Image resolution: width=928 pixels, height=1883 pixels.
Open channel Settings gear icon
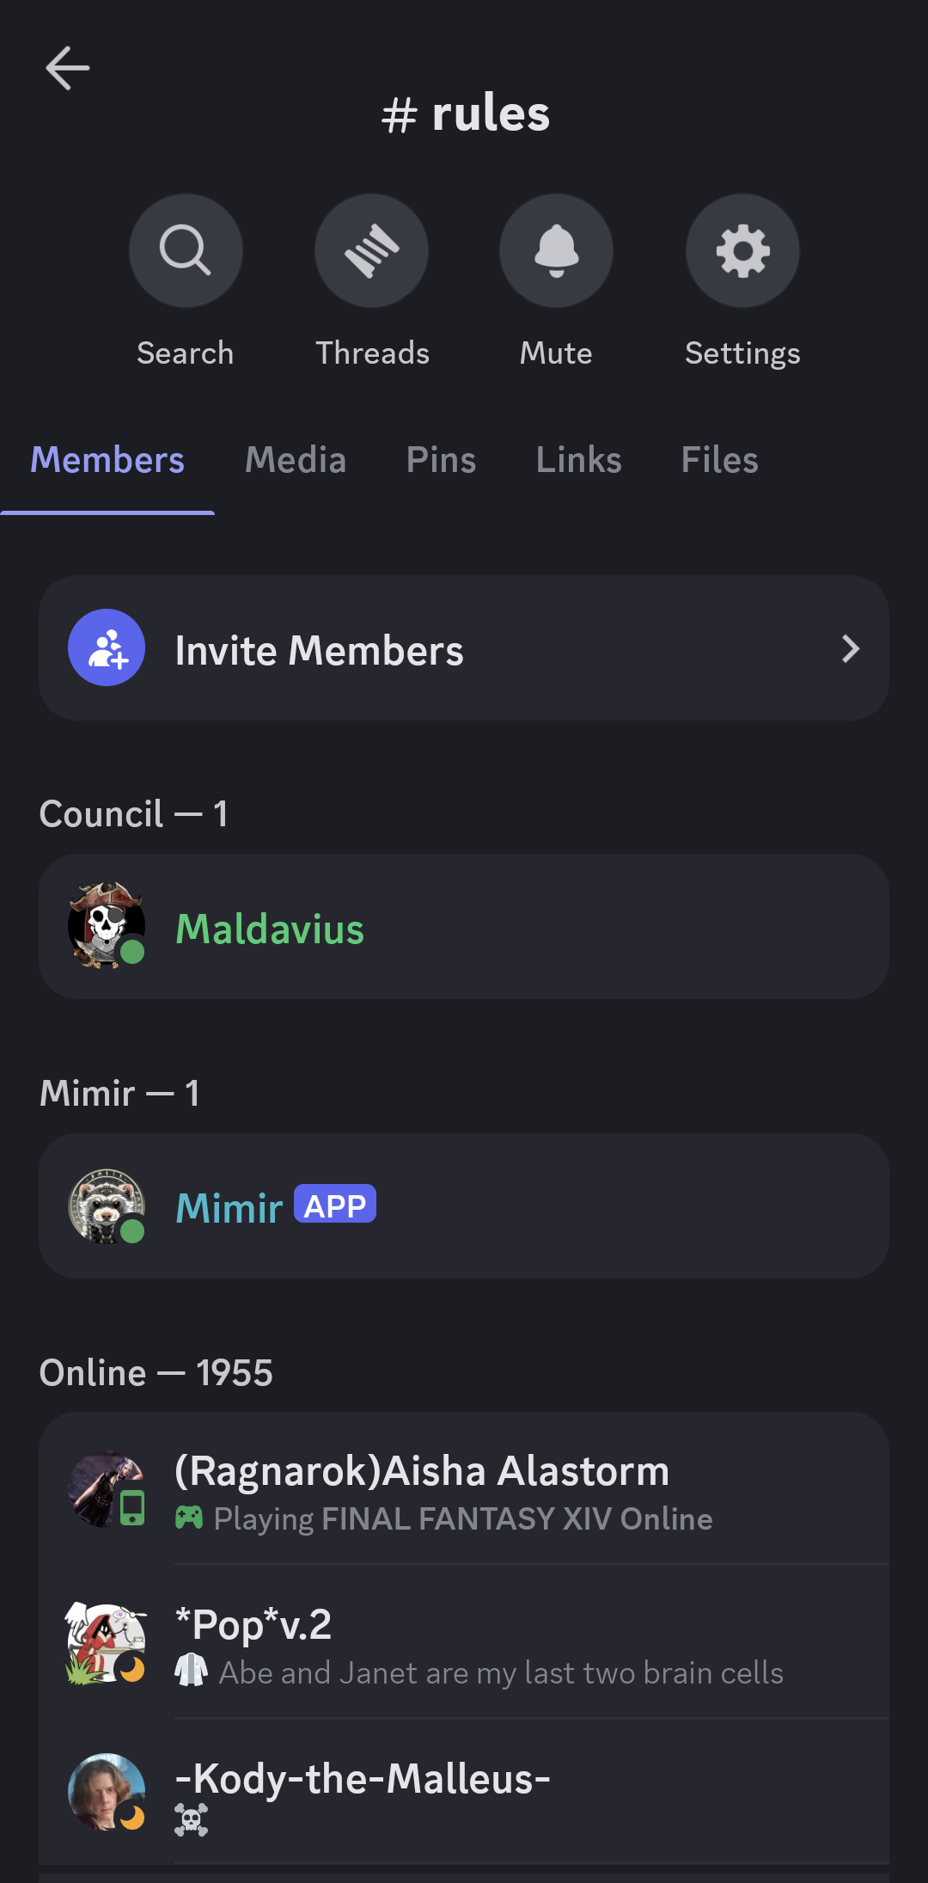742,250
